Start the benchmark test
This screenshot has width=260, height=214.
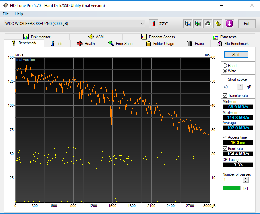236,55
